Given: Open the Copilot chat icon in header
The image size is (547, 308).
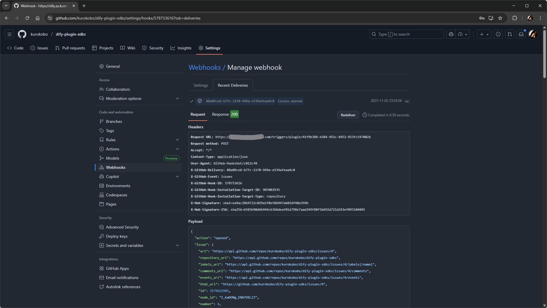Looking at the screenshot, I should pos(451,34).
